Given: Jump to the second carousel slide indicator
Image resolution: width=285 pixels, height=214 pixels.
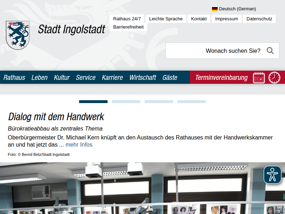Looking at the screenshot, I should (126, 102).
